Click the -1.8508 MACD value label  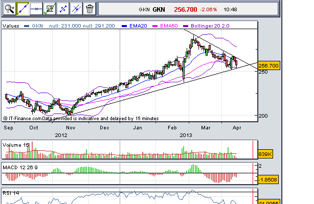(x=268, y=180)
